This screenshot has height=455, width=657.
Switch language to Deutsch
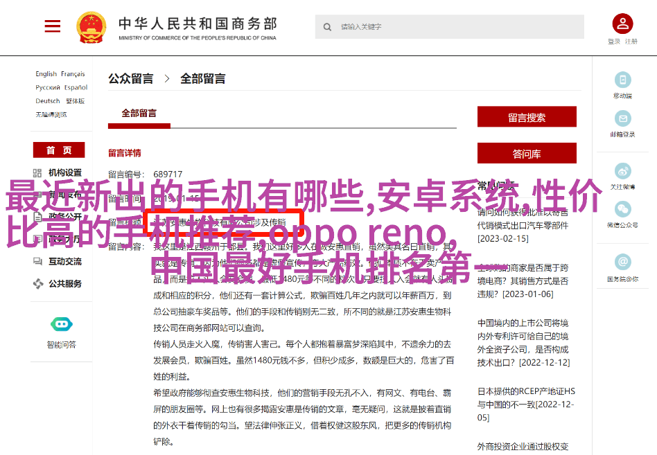[x=48, y=101]
